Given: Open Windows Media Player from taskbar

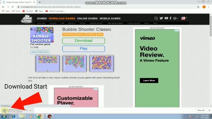Looking at the screenshot, I should 31,116.
